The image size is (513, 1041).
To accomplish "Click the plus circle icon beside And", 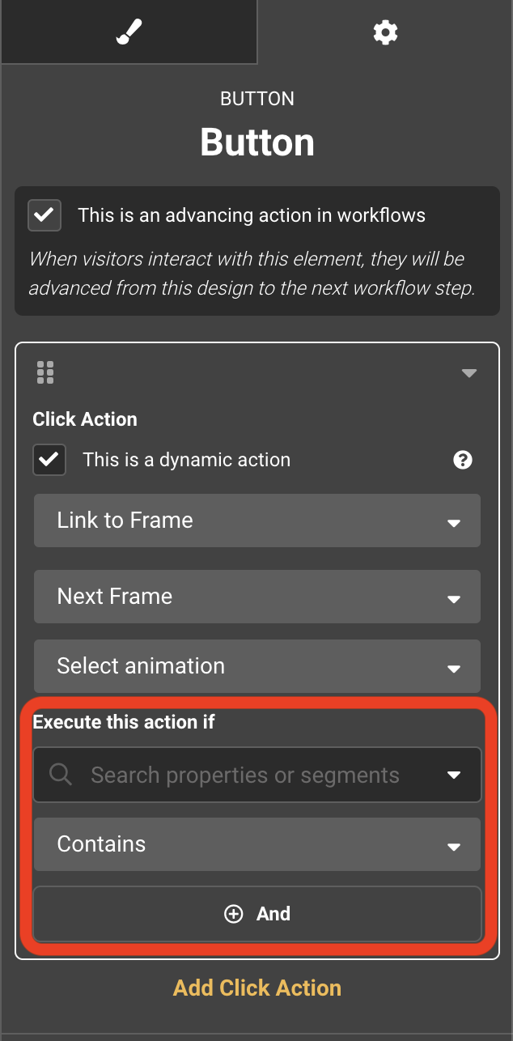I will coord(233,914).
